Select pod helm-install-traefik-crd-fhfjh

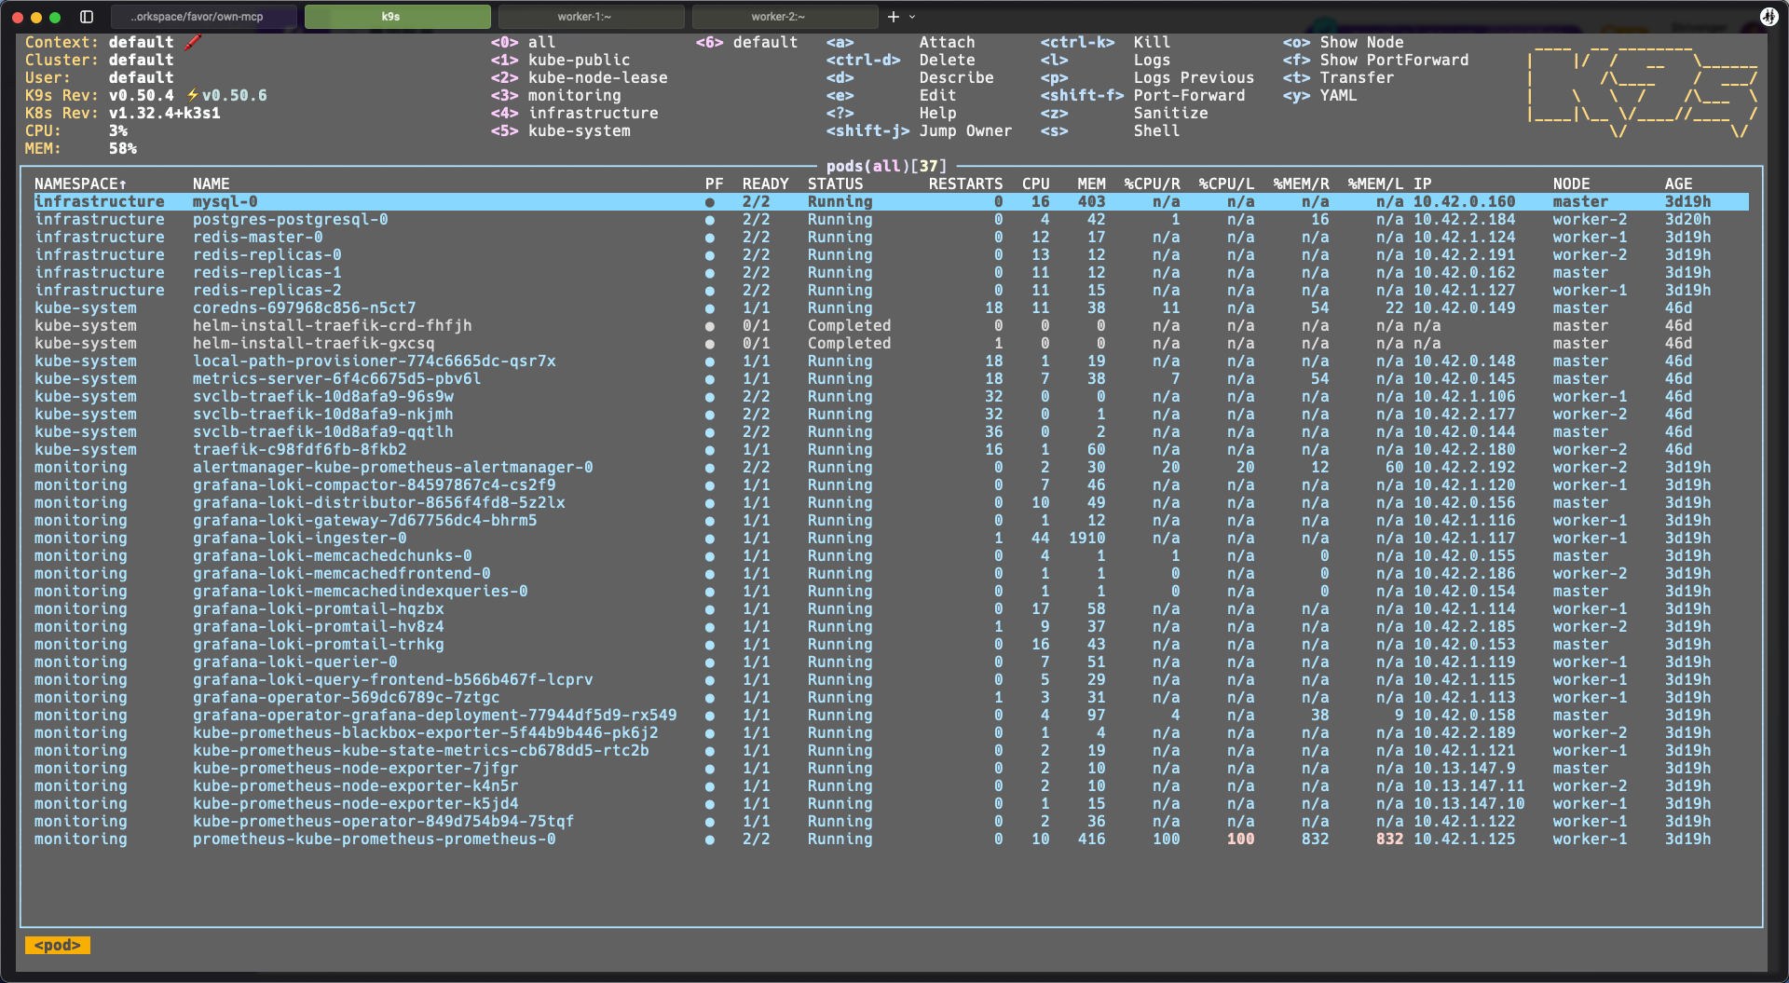point(891,326)
